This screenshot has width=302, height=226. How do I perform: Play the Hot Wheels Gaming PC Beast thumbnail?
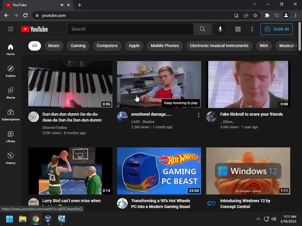159,171
